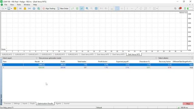Image resolution: width=194 pixels, height=109 pixels.
Task: Select the trendline drawing tool
Action: (x=136, y=8)
